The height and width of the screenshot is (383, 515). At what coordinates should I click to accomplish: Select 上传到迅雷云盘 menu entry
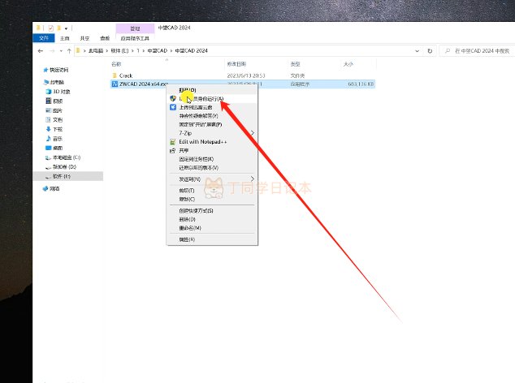[212, 107]
